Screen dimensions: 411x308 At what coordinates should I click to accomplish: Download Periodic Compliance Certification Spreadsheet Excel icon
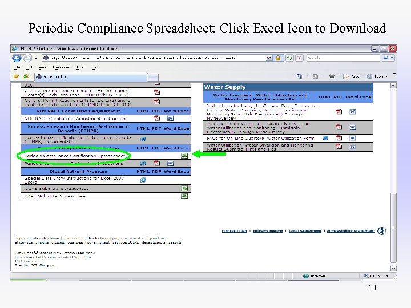[184, 156]
